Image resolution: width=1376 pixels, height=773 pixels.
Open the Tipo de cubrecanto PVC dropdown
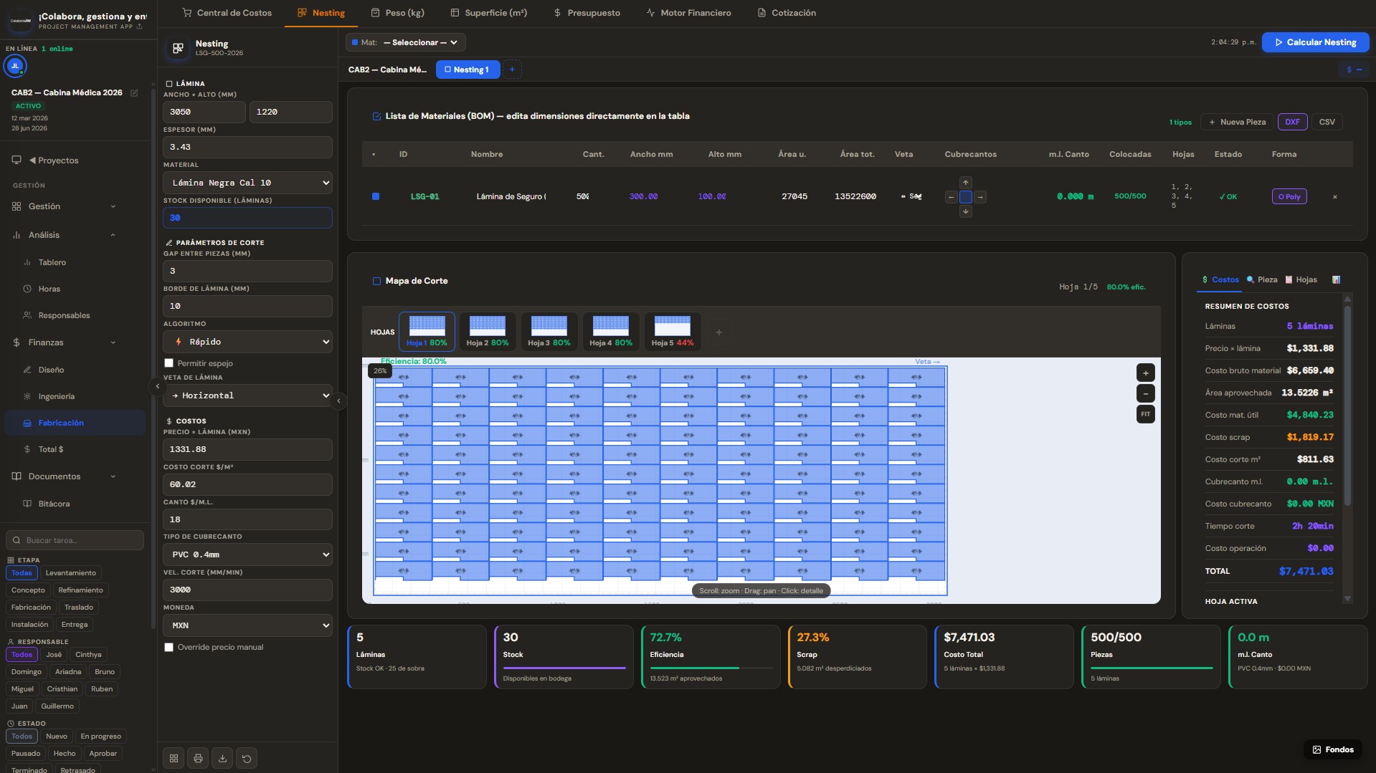[x=247, y=554]
